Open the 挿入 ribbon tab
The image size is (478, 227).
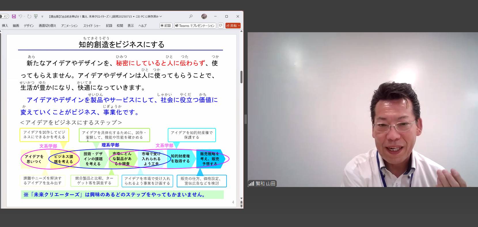5,26
